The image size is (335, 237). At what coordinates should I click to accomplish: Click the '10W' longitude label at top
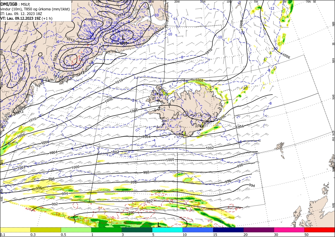pos(229,2)
